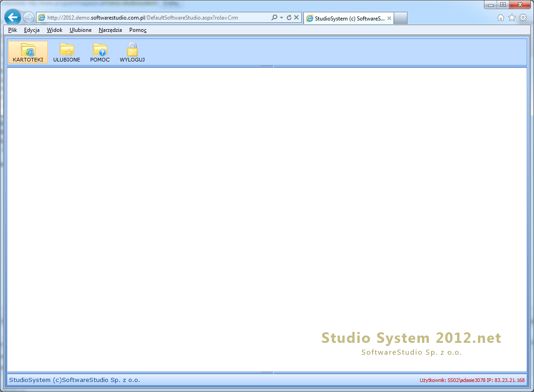The height and width of the screenshot is (392, 534).
Task: Open browser Tools via gear icon
Action: click(523, 17)
